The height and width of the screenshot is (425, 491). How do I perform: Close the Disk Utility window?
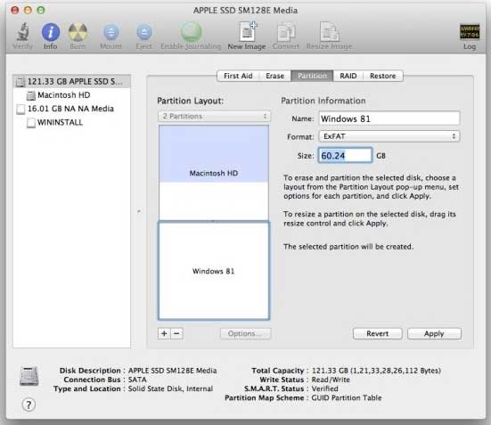coord(15,10)
